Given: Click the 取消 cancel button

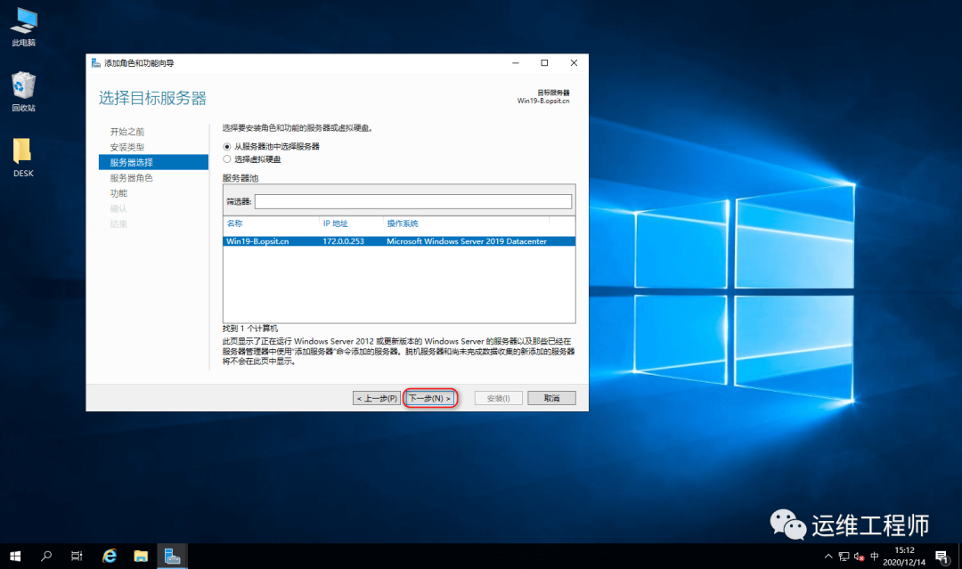Looking at the screenshot, I should tap(551, 399).
